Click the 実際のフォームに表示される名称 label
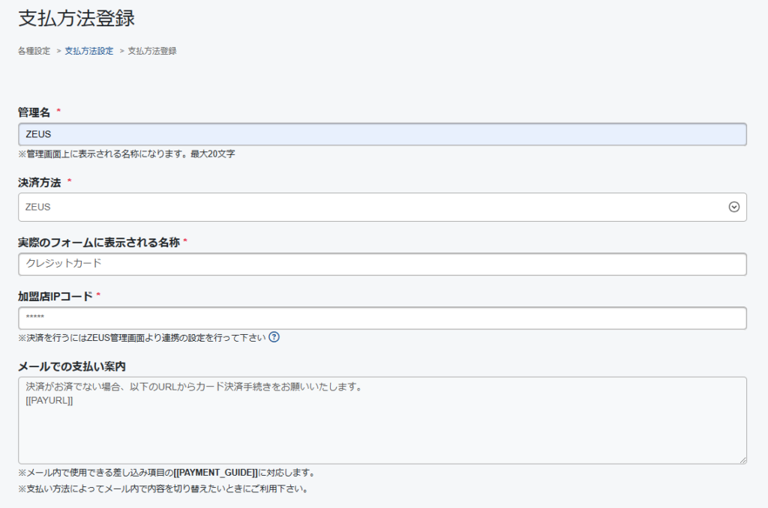 99,243
